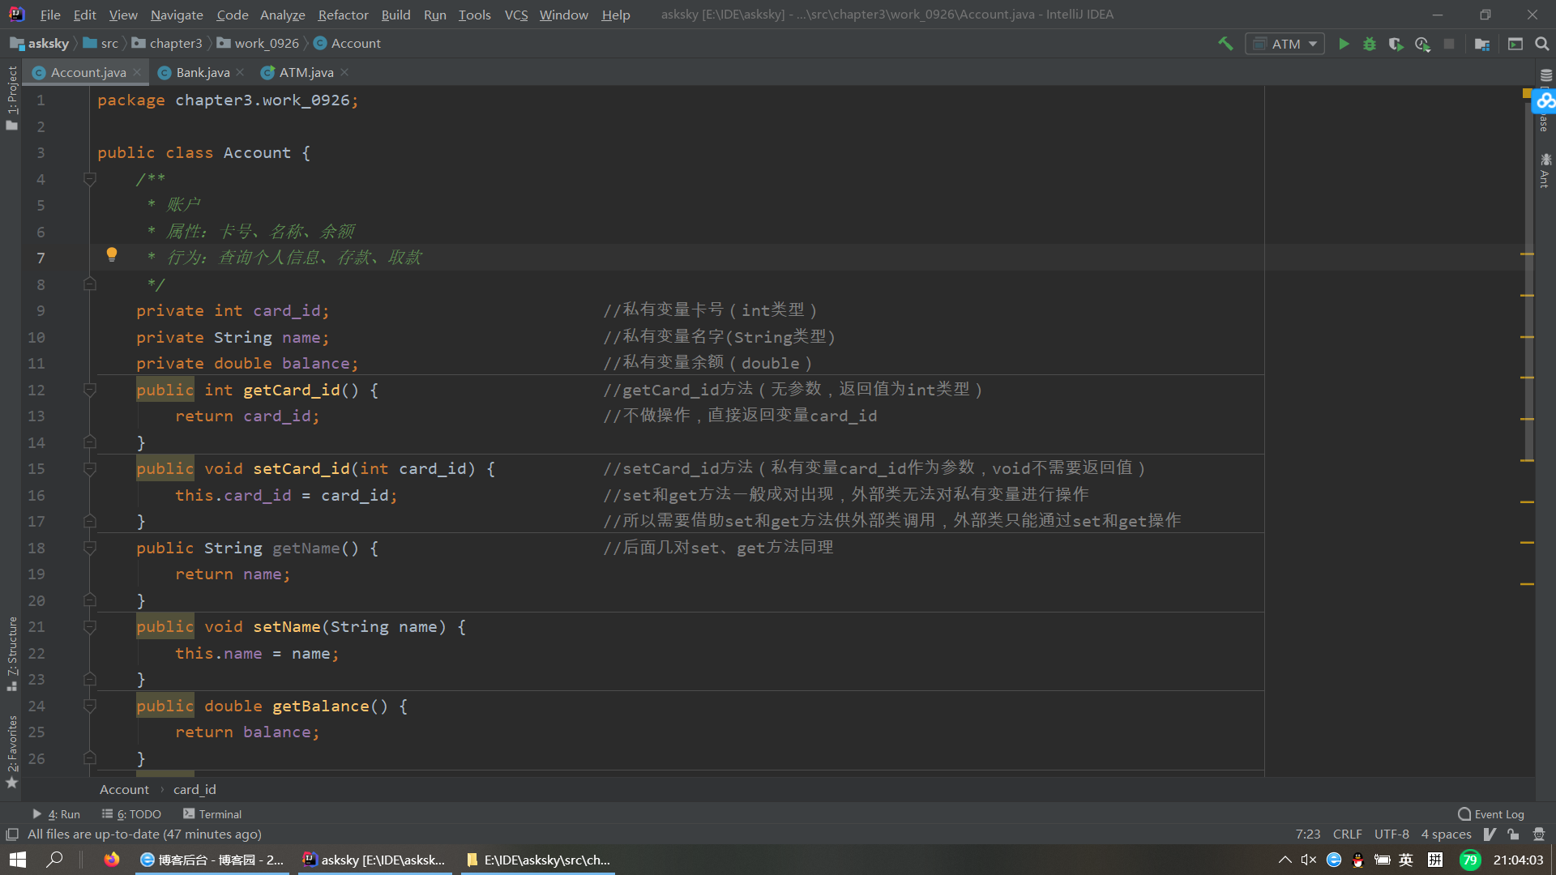Screen dimensions: 1556x875
Task: Click the Search Everywhere magnifier icon
Action: [1542, 44]
